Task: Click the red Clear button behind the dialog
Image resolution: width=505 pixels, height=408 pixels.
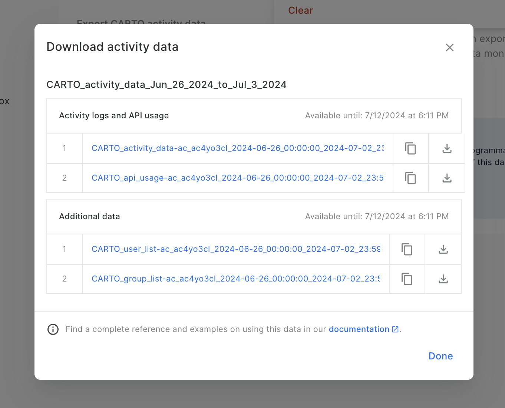Action: tap(300, 10)
